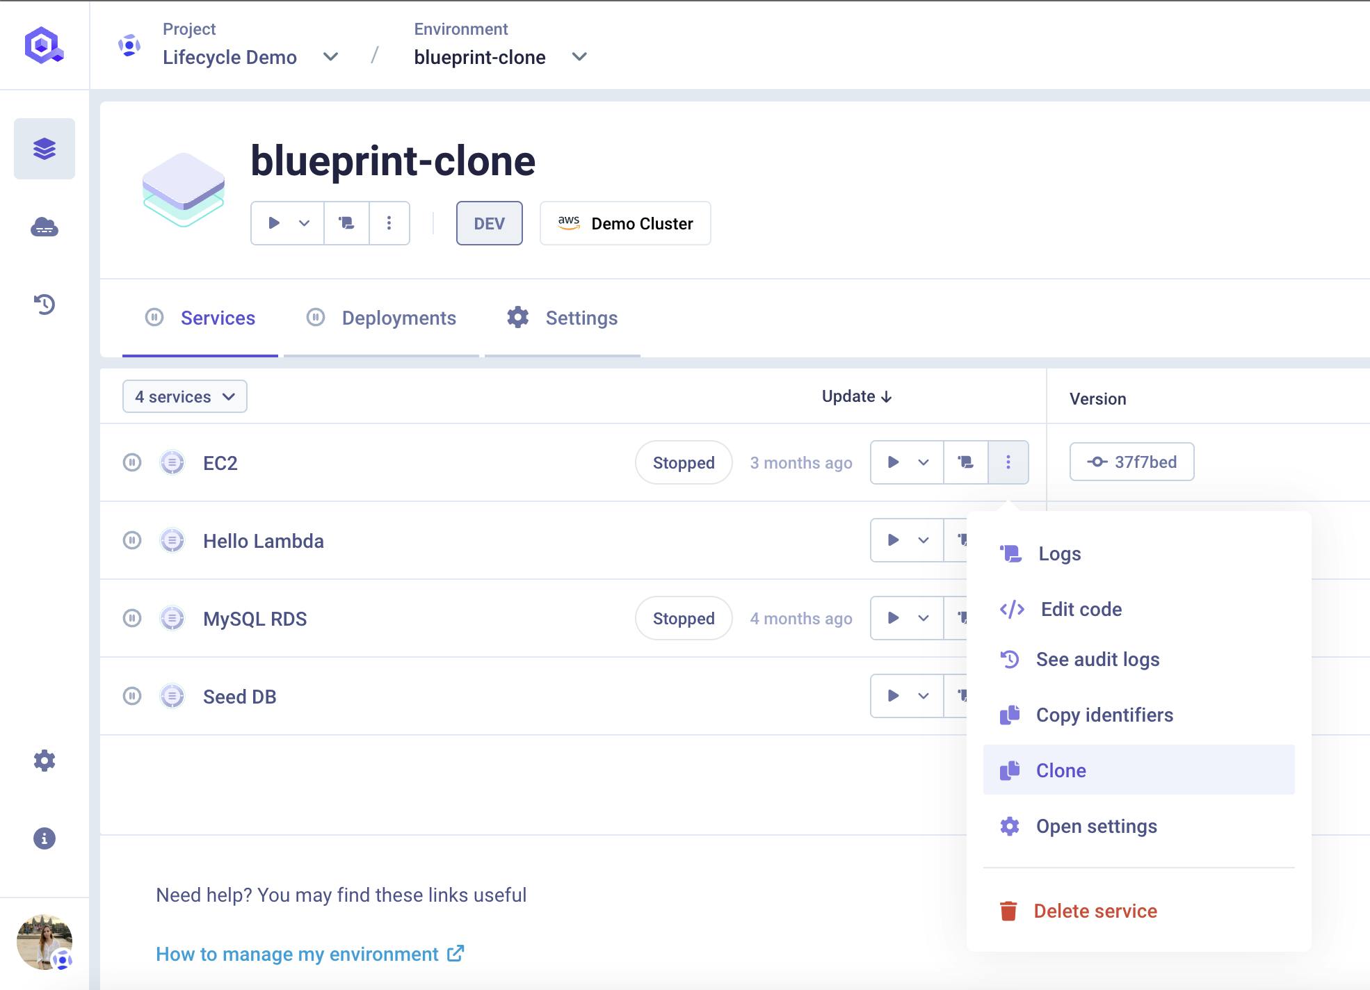The height and width of the screenshot is (990, 1370).
Task: Select Delete service from context menu
Action: point(1095,910)
